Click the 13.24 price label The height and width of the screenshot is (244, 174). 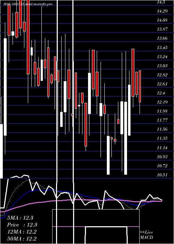click(163, 56)
